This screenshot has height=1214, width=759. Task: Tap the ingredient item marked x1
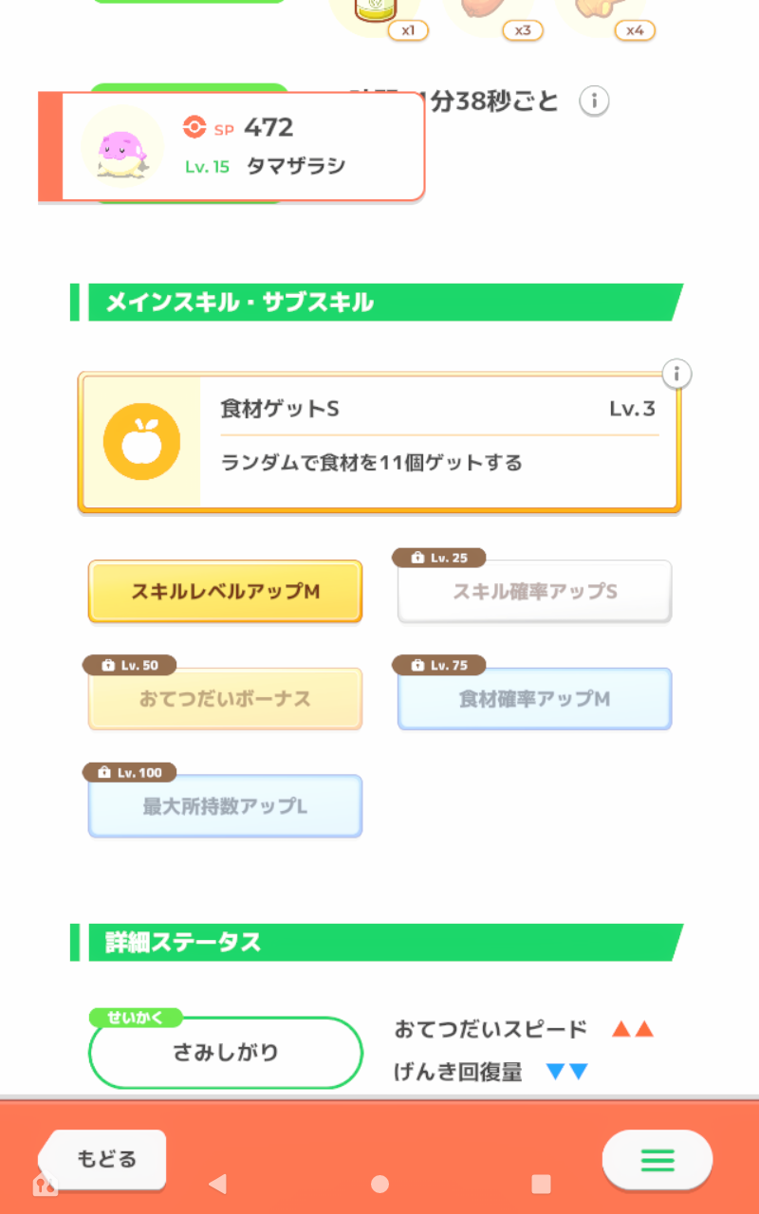[375, 11]
